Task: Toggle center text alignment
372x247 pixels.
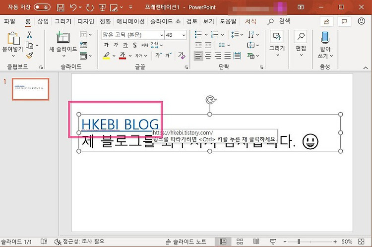Action: click(208, 56)
